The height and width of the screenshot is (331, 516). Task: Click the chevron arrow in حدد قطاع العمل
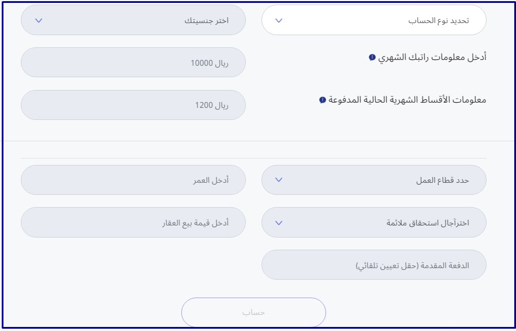coord(279,180)
